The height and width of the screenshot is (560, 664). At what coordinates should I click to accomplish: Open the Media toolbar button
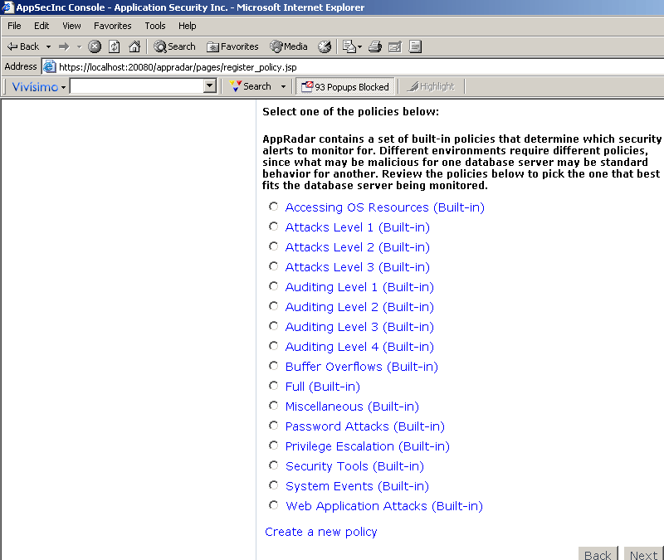289,46
